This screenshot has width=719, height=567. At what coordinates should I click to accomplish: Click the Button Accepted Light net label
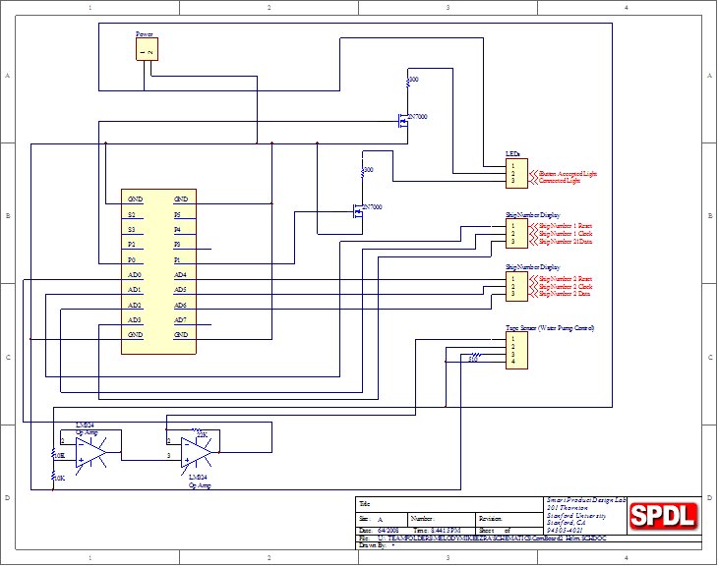pyautogui.click(x=568, y=174)
